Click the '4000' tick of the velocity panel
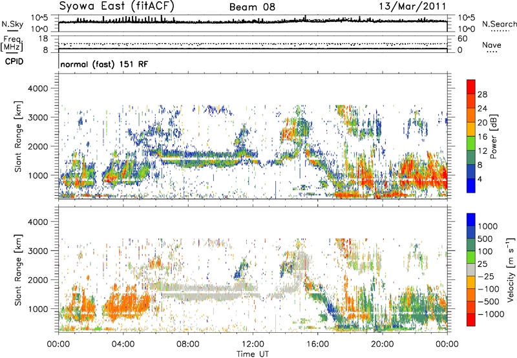517x358 pixels. [37, 222]
